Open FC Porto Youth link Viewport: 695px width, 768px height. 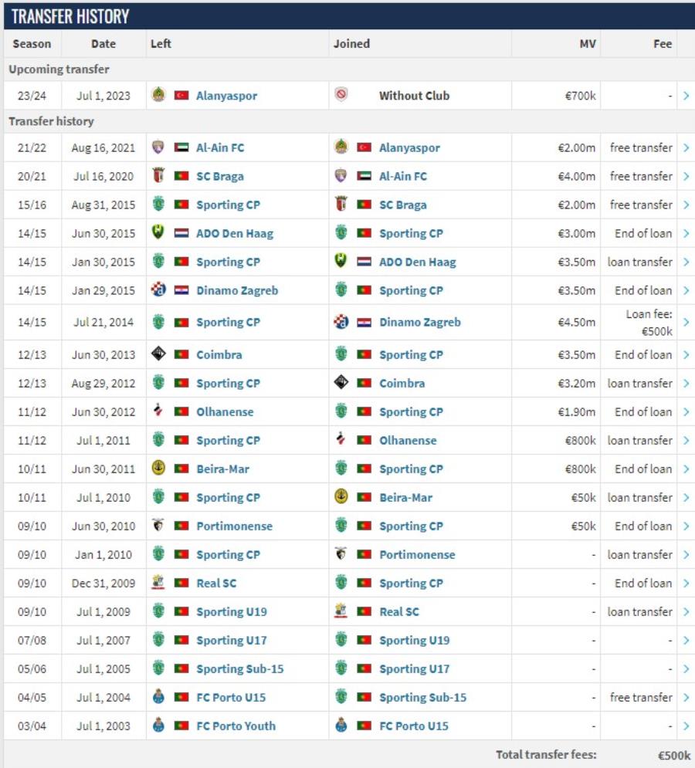(236, 726)
